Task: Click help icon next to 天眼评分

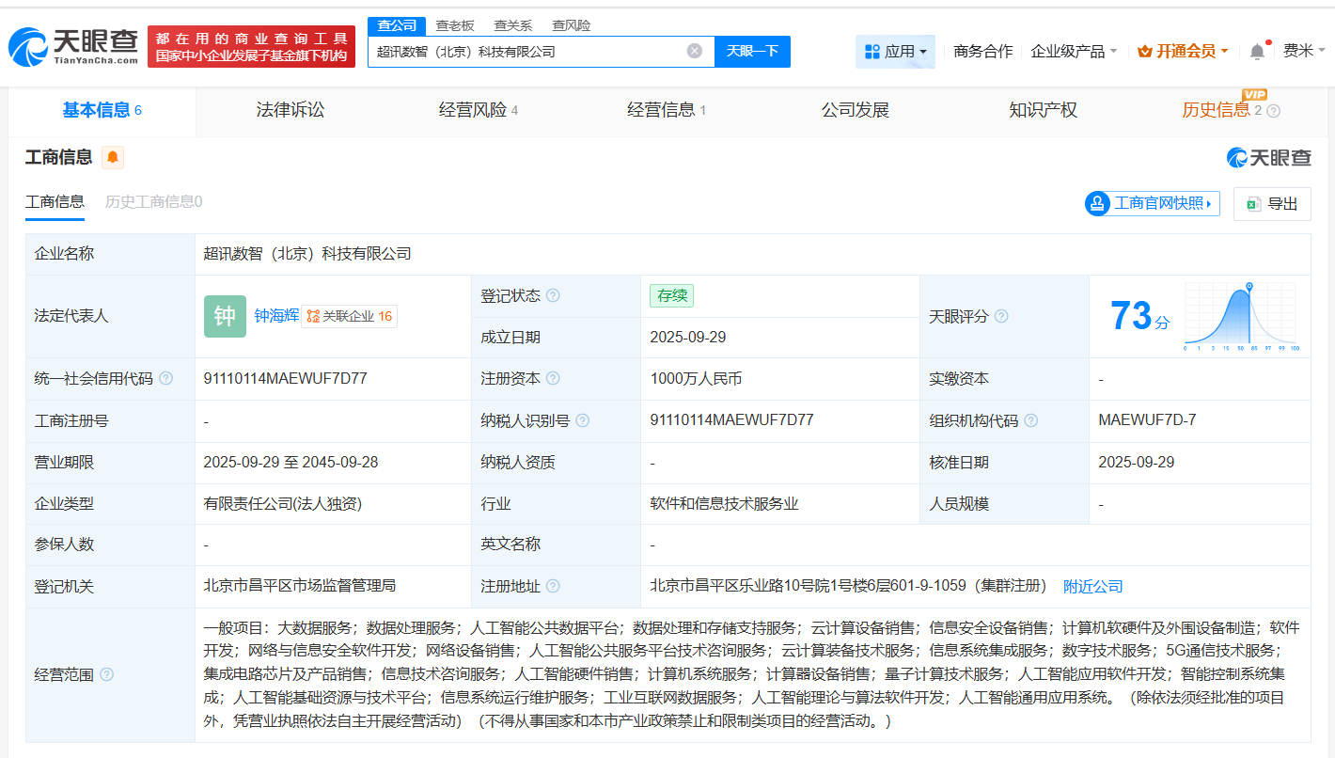Action: pyautogui.click(x=1001, y=317)
